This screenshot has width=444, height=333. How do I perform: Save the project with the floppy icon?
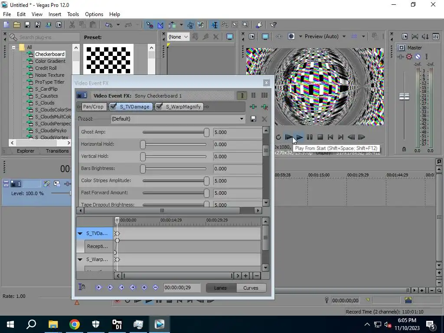(27, 25)
